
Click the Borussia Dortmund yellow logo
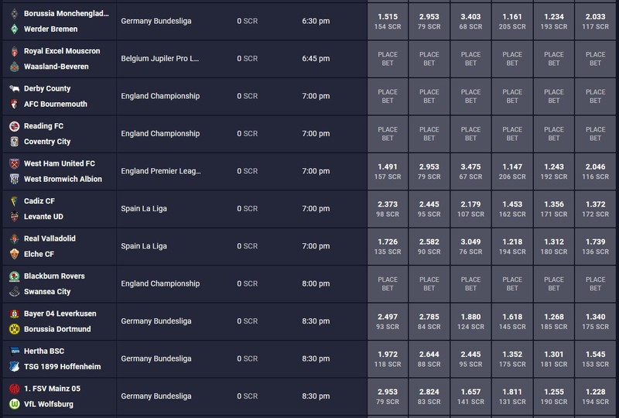click(x=14, y=329)
